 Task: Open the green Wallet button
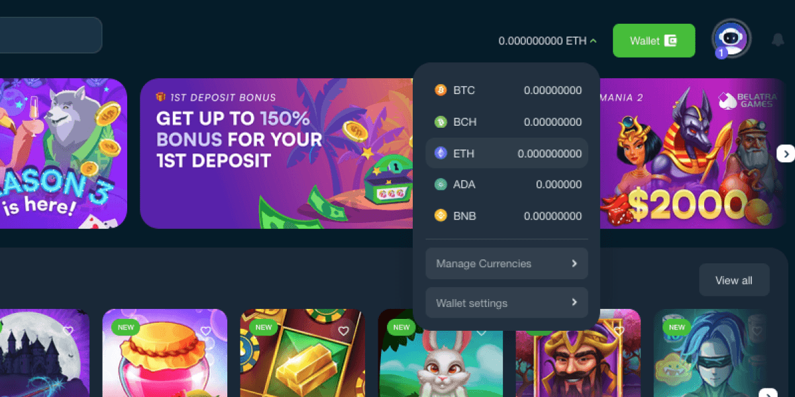pos(654,41)
